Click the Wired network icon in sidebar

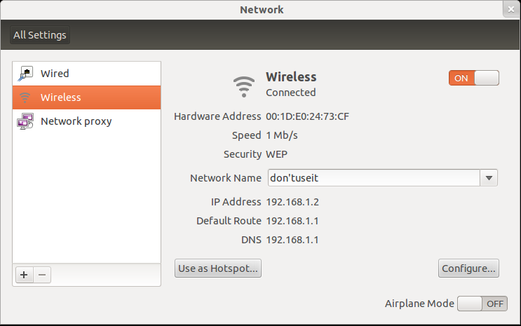pos(25,74)
